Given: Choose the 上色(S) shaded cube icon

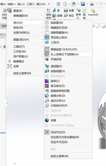Looking at the screenshot, I should coord(47,42).
